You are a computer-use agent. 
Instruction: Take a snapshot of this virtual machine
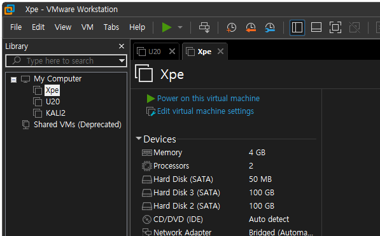pos(231,27)
